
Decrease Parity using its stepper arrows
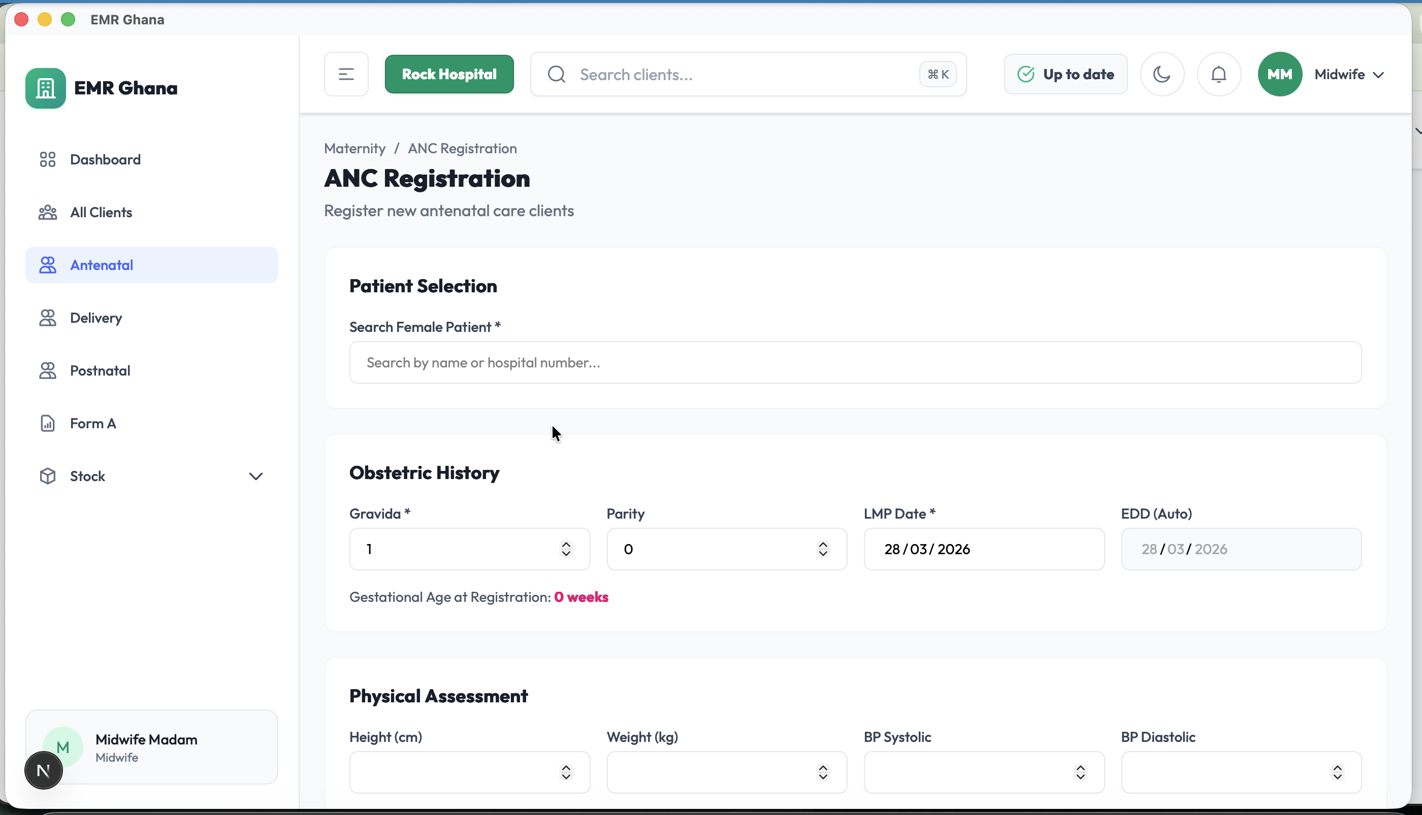[823, 554]
